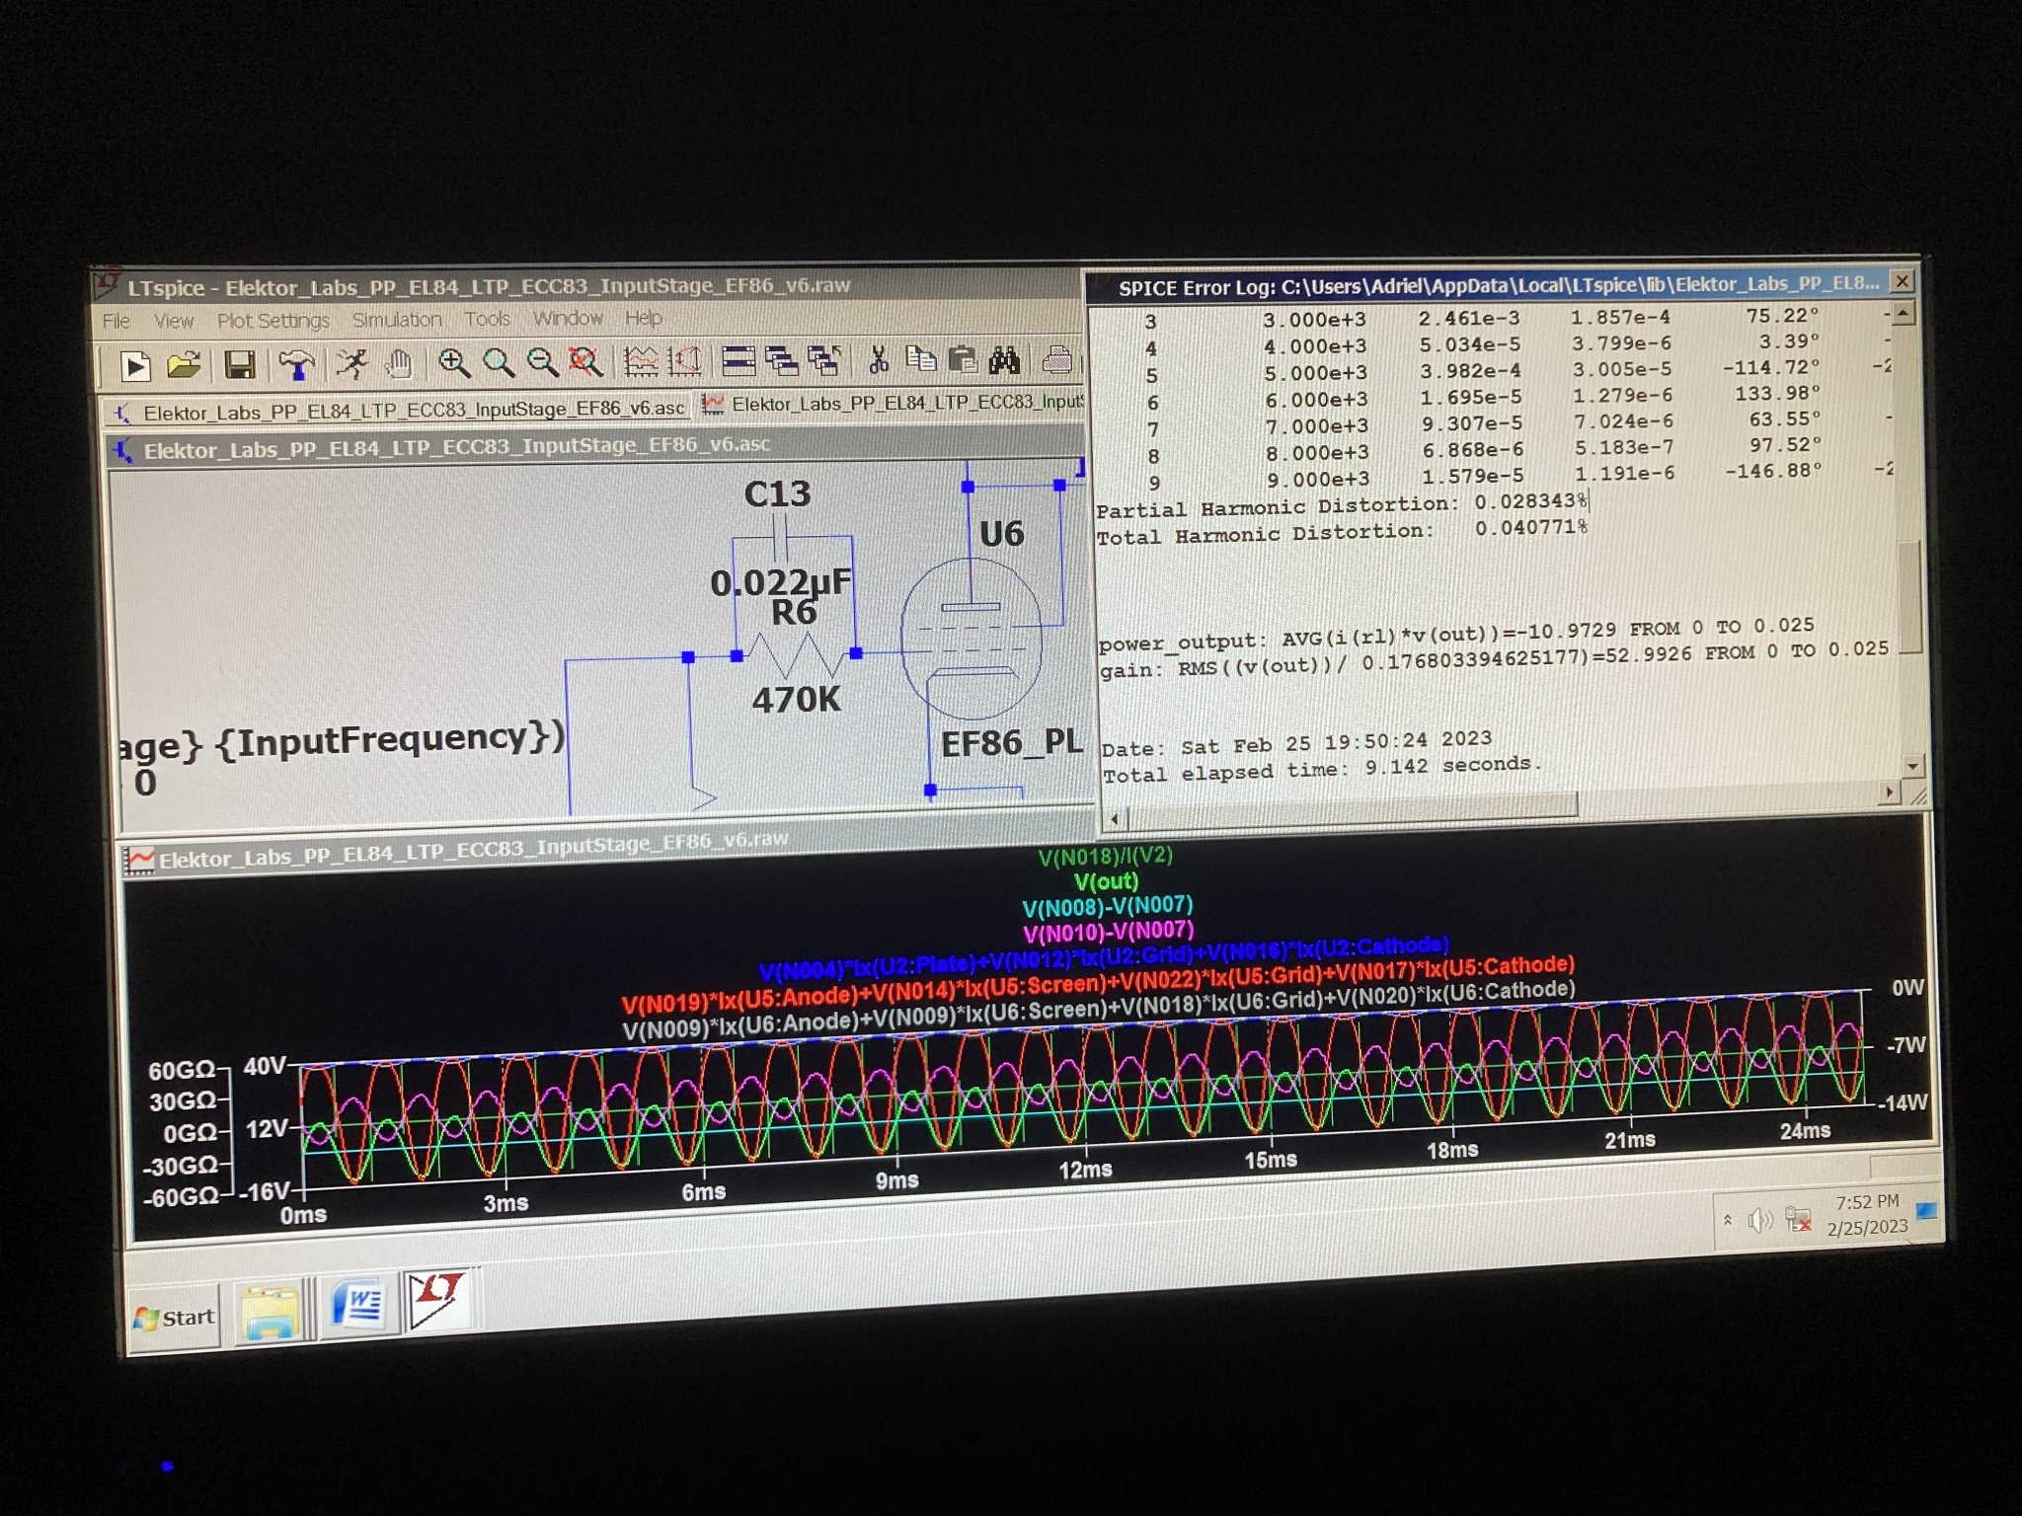Click the Close All Windows toolbar icon
The height and width of the screenshot is (1516, 2022).
coord(825,360)
